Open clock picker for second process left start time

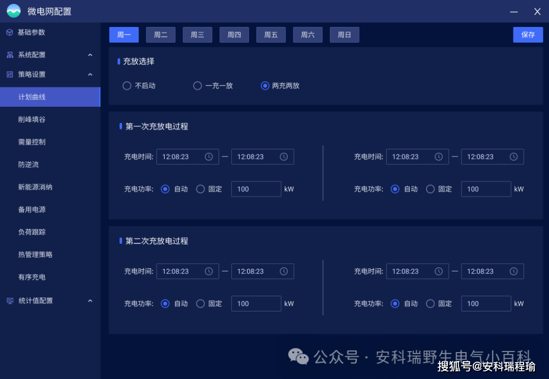pyautogui.click(x=209, y=271)
